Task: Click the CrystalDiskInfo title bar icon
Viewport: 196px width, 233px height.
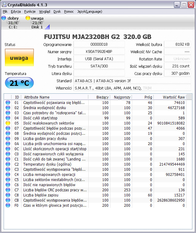Action: tap(4, 5)
